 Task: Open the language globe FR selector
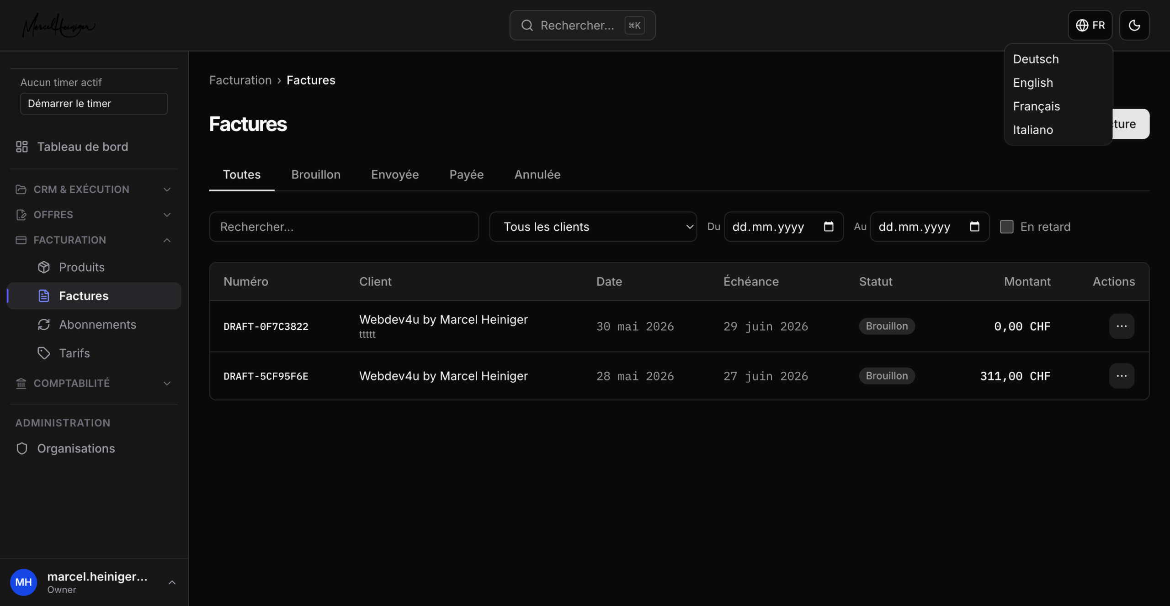(x=1090, y=25)
